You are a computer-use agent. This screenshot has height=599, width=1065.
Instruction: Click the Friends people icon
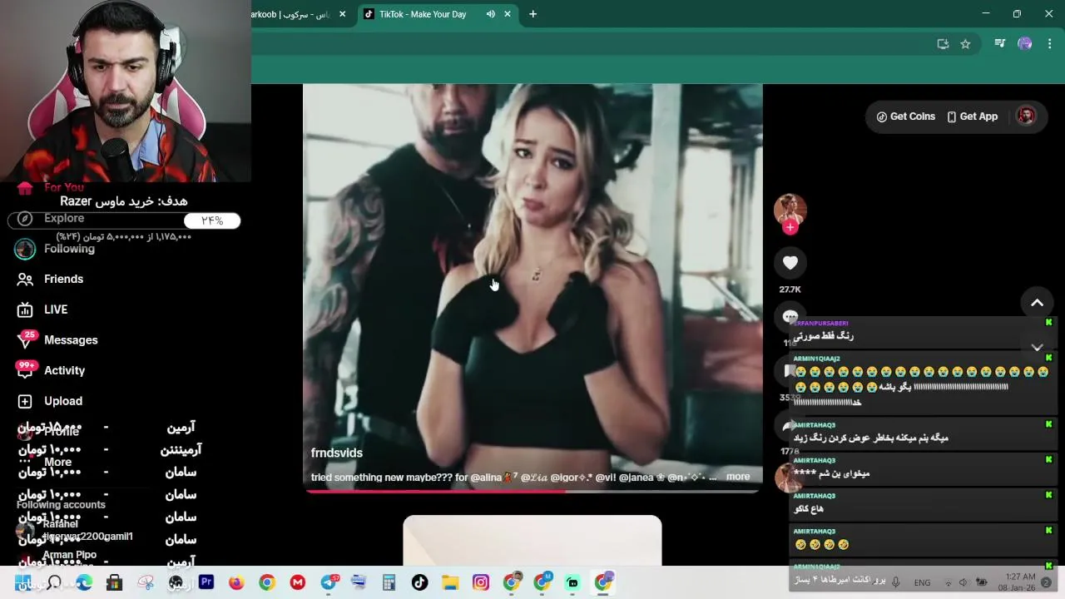[x=25, y=280]
